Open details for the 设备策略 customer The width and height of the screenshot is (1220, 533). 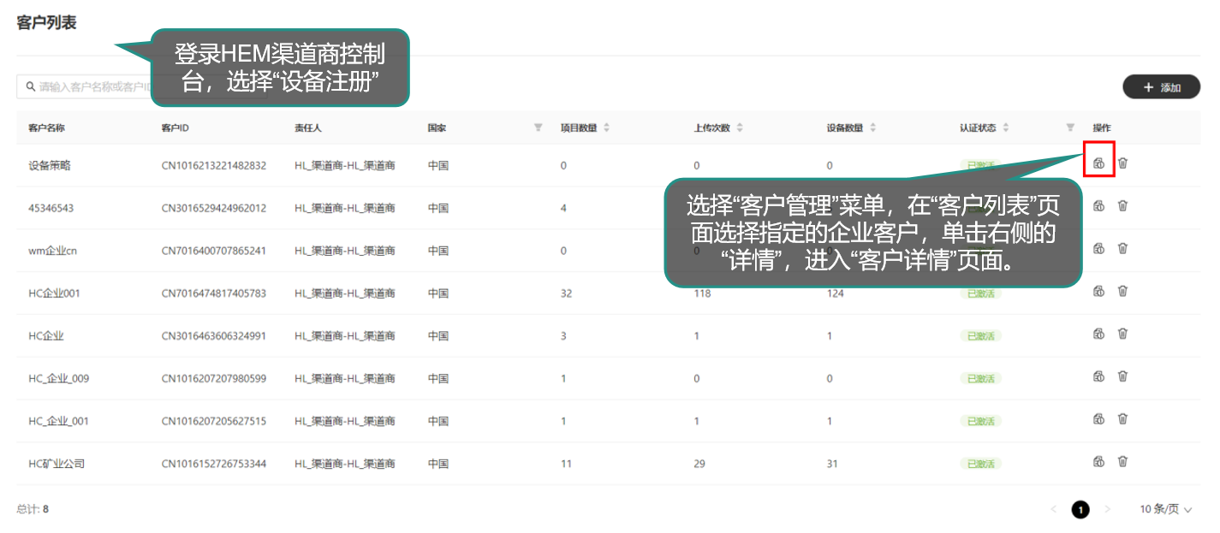tap(1098, 163)
